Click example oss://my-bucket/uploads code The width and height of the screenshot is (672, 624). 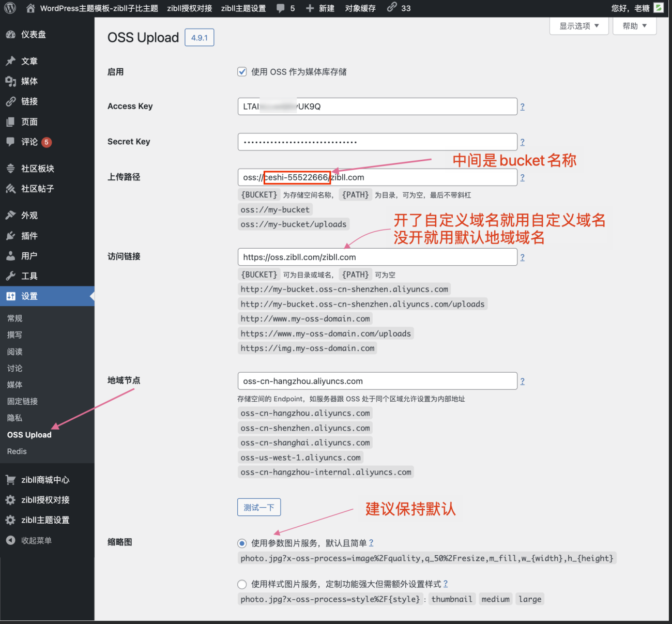tap(294, 224)
